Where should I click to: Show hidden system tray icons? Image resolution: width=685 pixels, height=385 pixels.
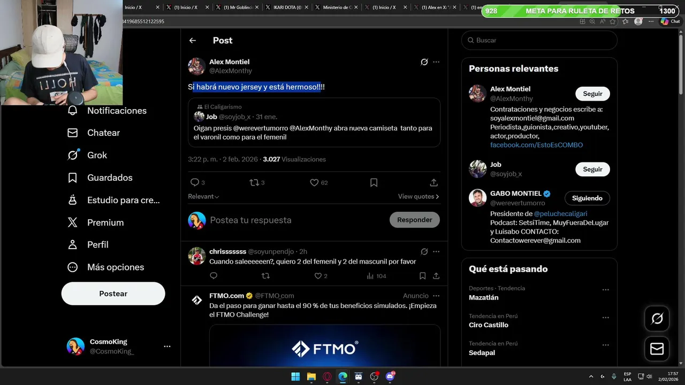pyautogui.click(x=591, y=376)
